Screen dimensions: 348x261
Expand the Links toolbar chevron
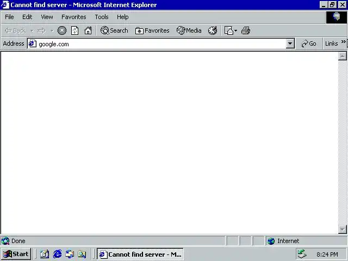pyautogui.click(x=344, y=41)
